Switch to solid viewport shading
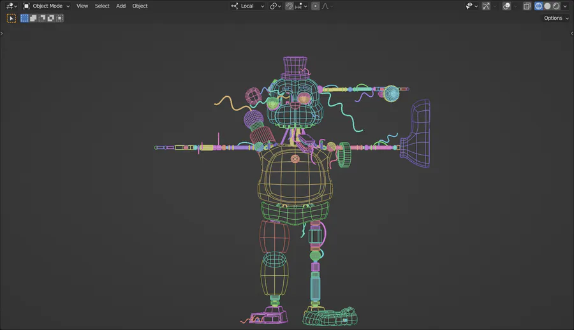 547,6
